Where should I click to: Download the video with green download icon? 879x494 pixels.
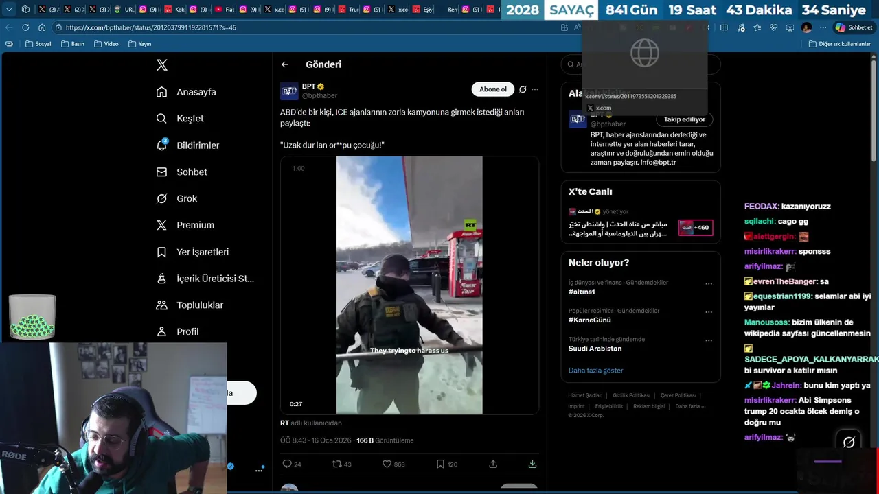[x=532, y=464]
